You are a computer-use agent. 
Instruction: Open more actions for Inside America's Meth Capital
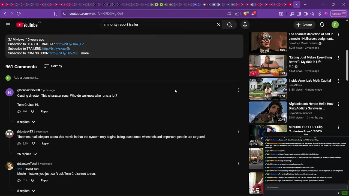coord(338,81)
